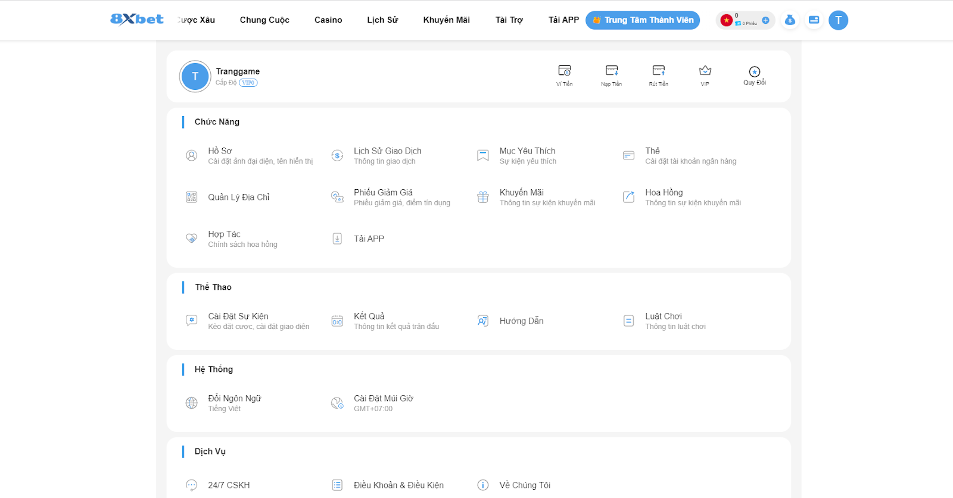The image size is (953, 498).
Task: Open the Rút Tiền withdraw icon
Action: click(x=659, y=70)
